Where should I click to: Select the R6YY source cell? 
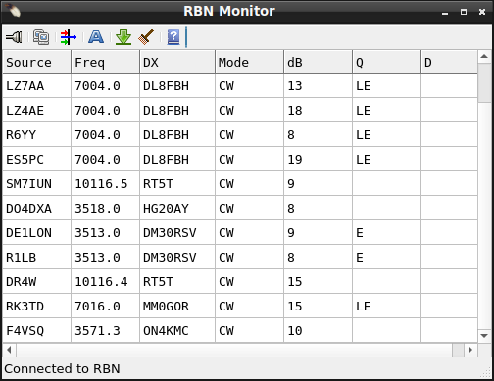click(x=36, y=135)
